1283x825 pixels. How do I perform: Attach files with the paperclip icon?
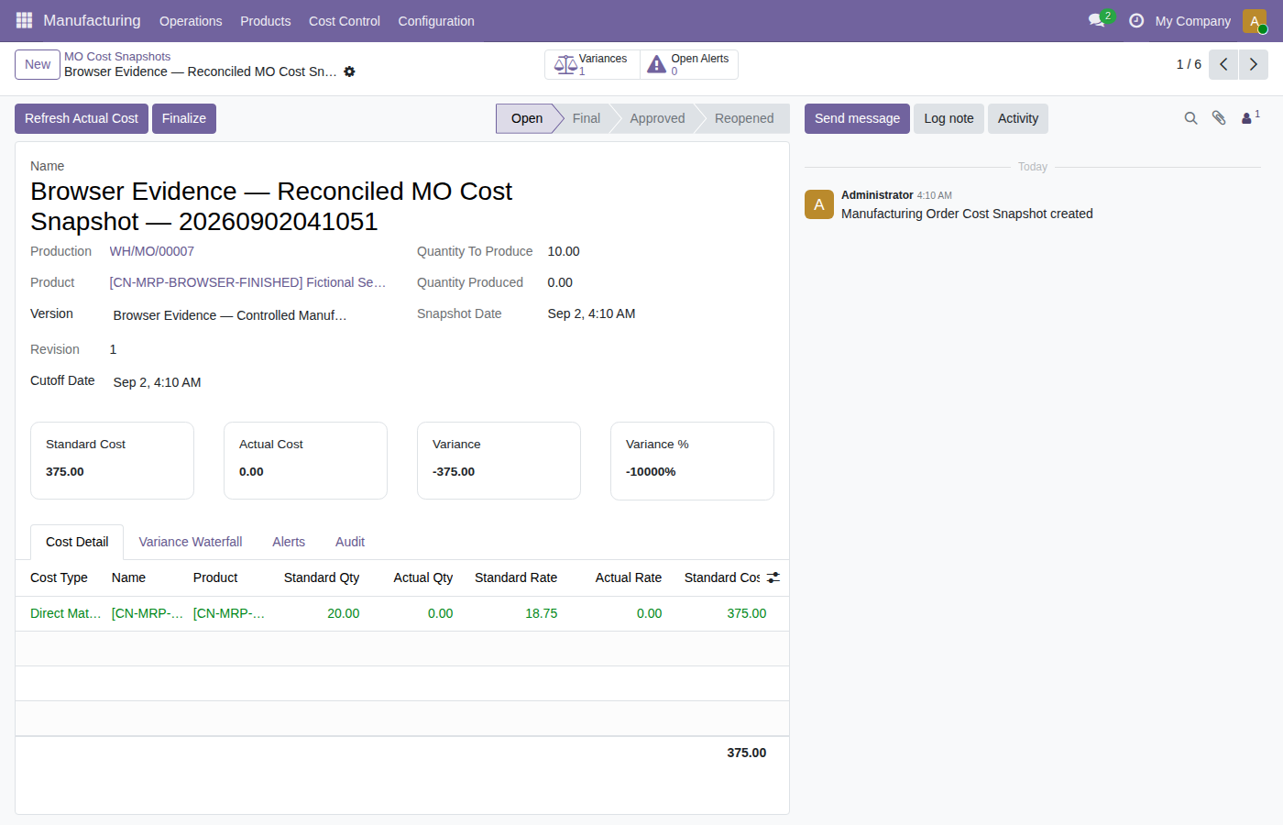[1219, 118]
